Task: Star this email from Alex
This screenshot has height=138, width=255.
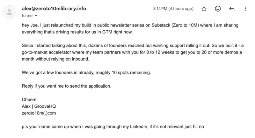Action: pos(204,9)
